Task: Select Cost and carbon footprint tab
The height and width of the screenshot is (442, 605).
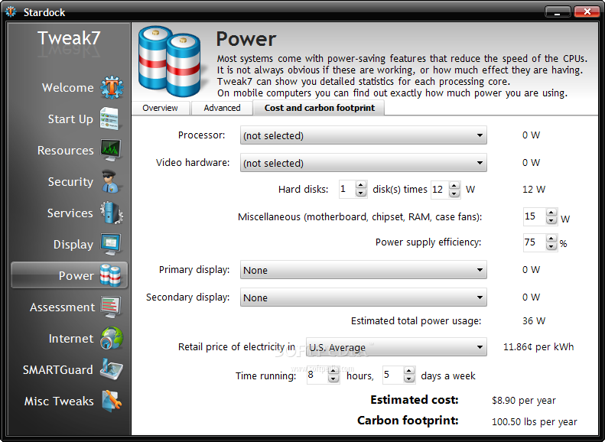Action: (x=319, y=108)
